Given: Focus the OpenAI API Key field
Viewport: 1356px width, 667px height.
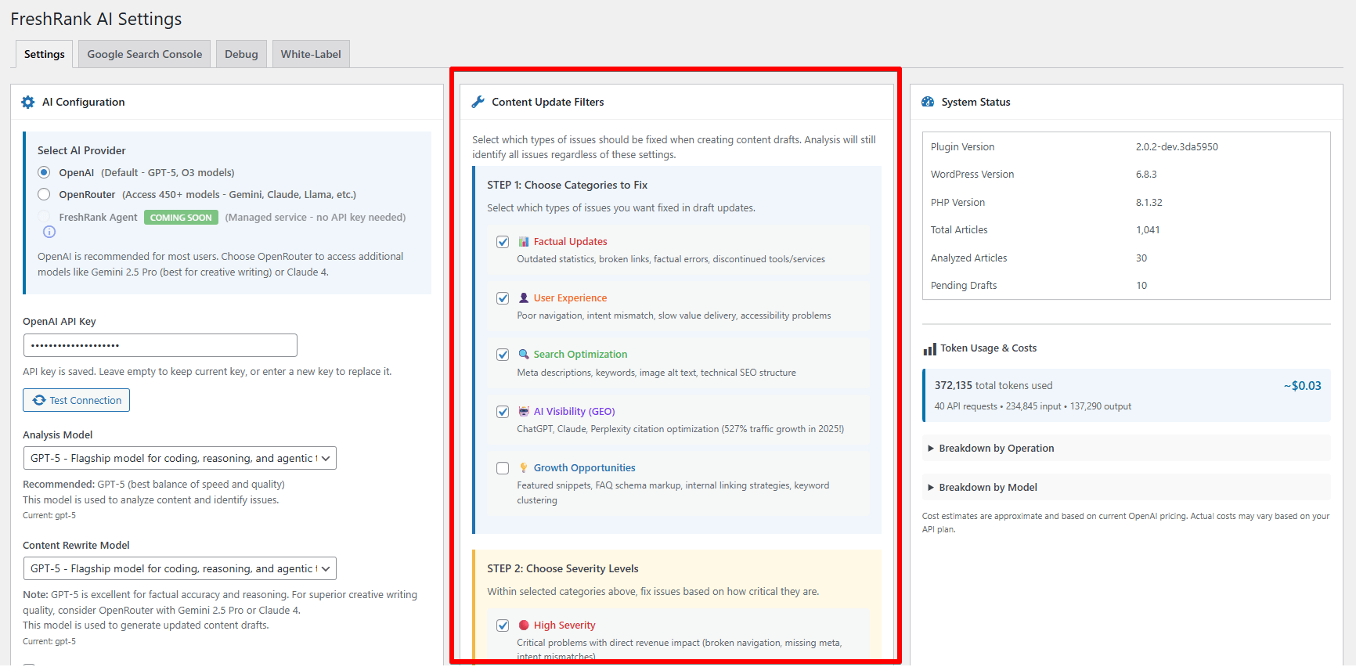Looking at the screenshot, I should click(x=160, y=345).
